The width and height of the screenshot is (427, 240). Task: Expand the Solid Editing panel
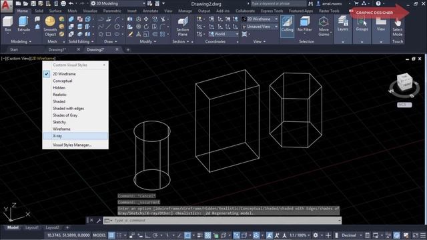click(81, 41)
